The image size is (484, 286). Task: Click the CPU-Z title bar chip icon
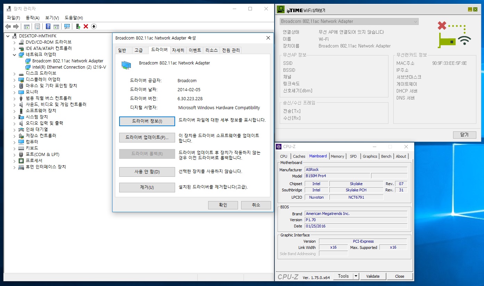(x=279, y=147)
